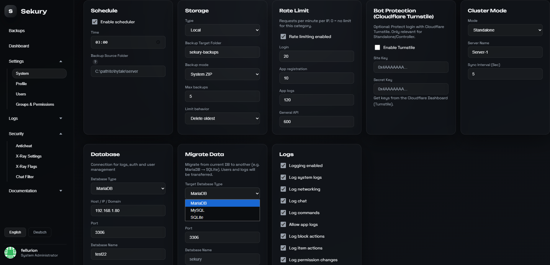
Task: Disable the Enable scheduler checkbox
Action: click(95, 22)
